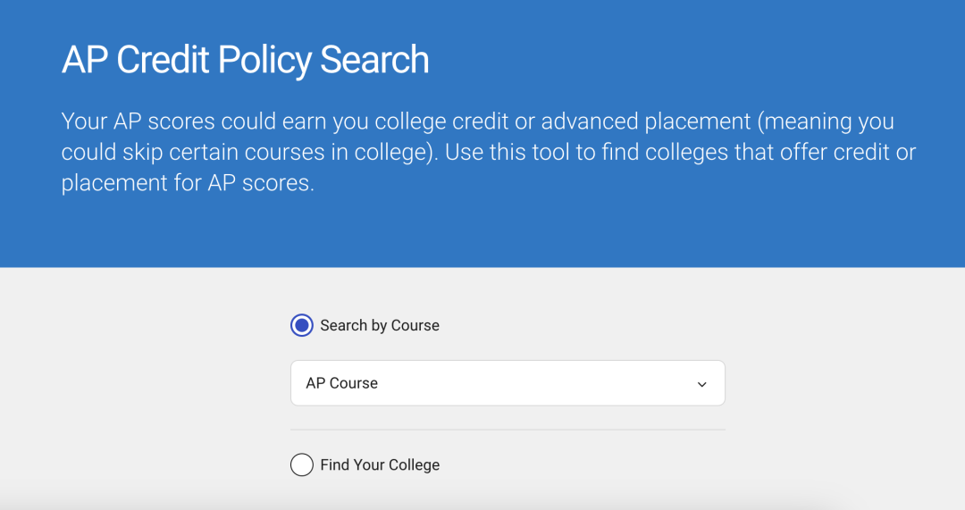Screen dimensions: 965x510
Task: Click the word 'Search' in the page title
Action: click(374, 60)
